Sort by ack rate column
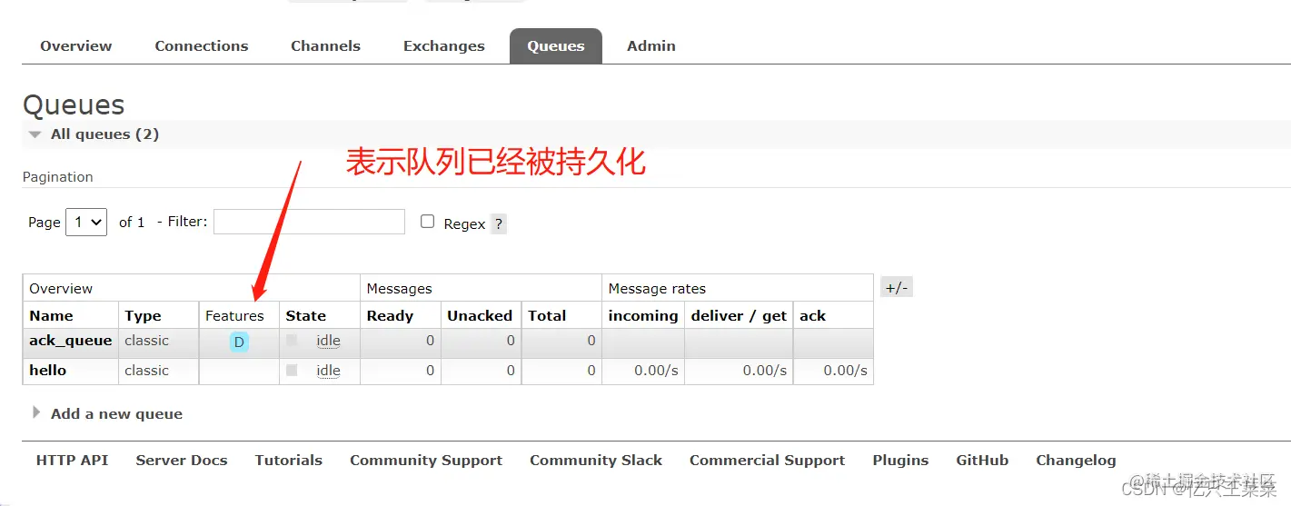 coord(812,316)
